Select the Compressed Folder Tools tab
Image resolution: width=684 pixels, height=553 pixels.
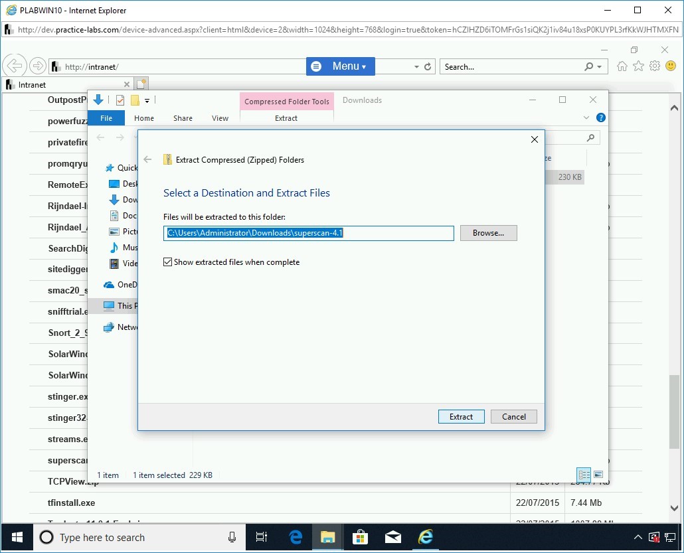[x=286, y=102]
